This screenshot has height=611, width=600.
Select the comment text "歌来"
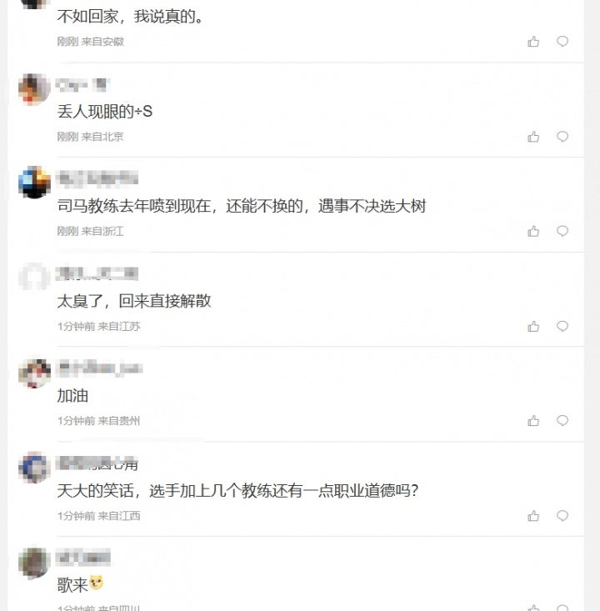click(x=72, y=585)
